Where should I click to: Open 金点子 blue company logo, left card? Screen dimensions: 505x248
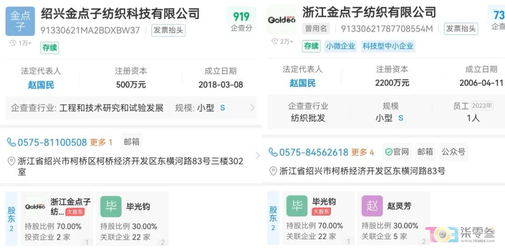(x=20, y=21)
